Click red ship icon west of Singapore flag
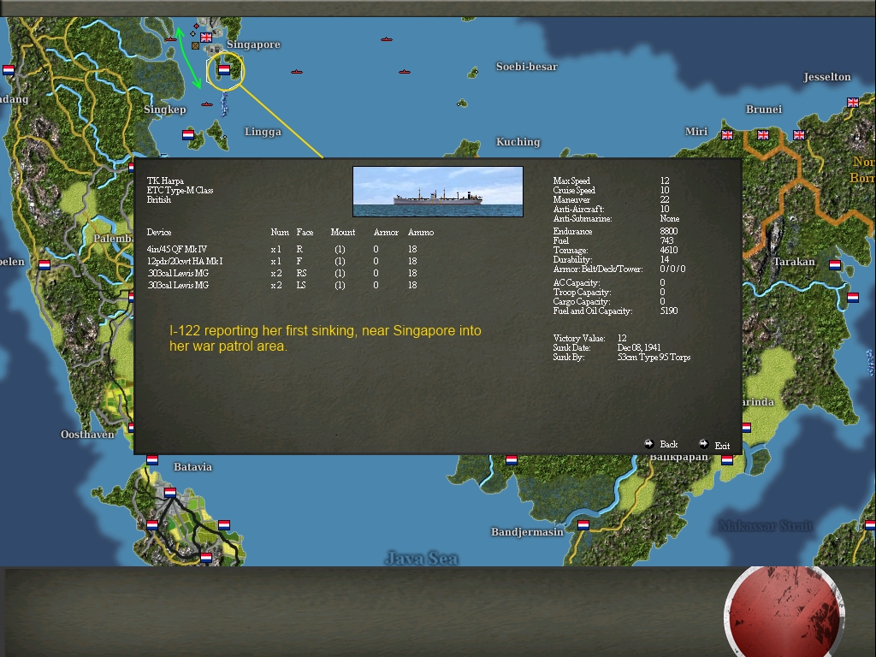 (171, 38)
